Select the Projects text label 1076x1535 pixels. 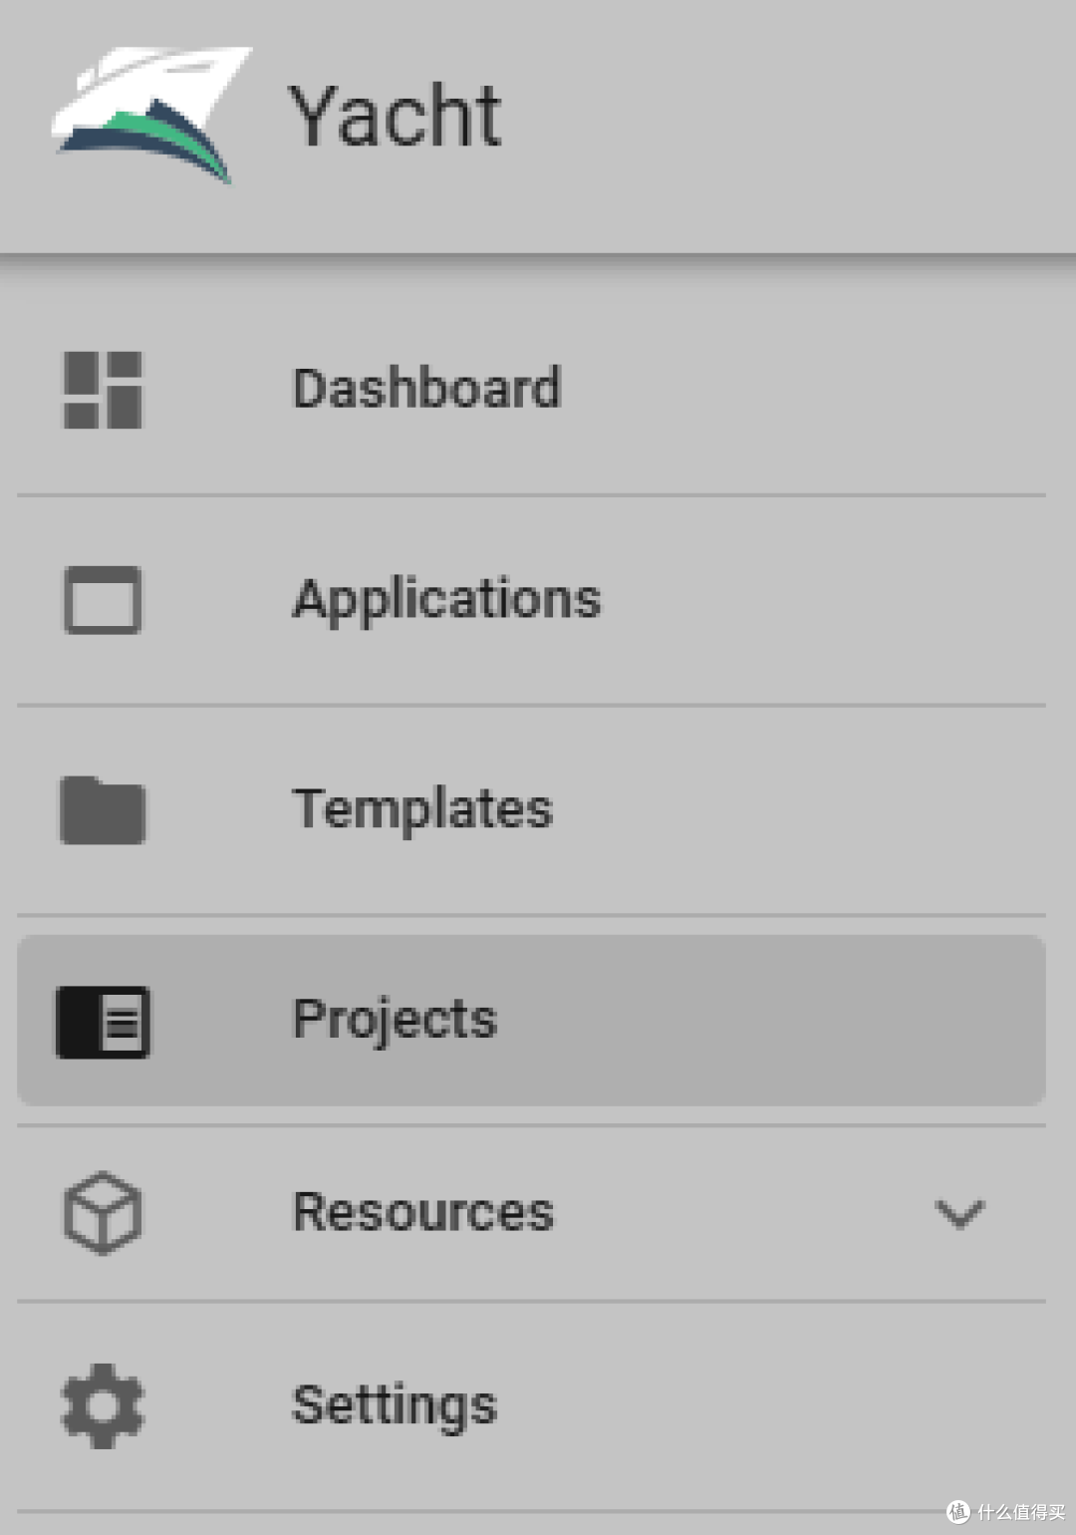click(395, 1020)
